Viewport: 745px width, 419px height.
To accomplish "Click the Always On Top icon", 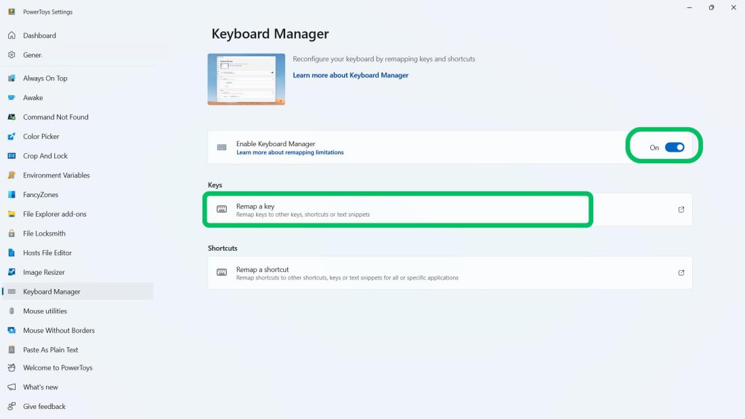I will pos(12,79).
